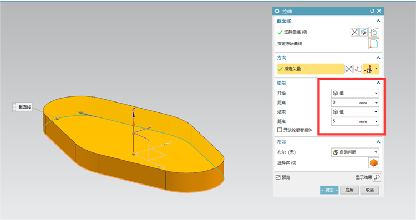Click the orange 选择体 body icon
Image resolution: width=416 pixels, height=220 pixels.
click(374, 163)
